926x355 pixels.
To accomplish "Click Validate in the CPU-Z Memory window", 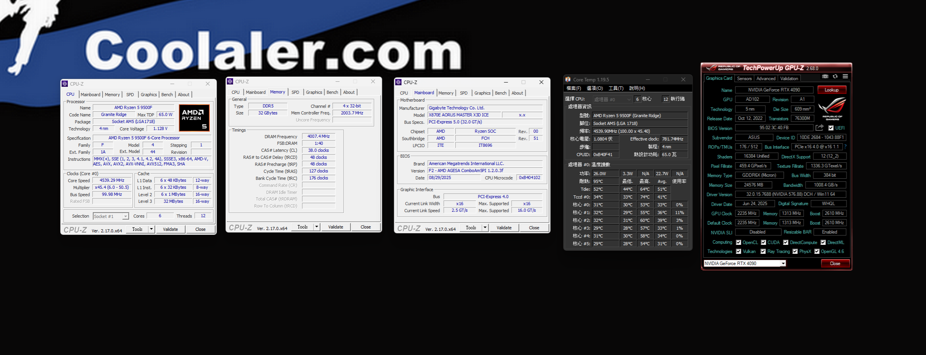I will point(336,227).
